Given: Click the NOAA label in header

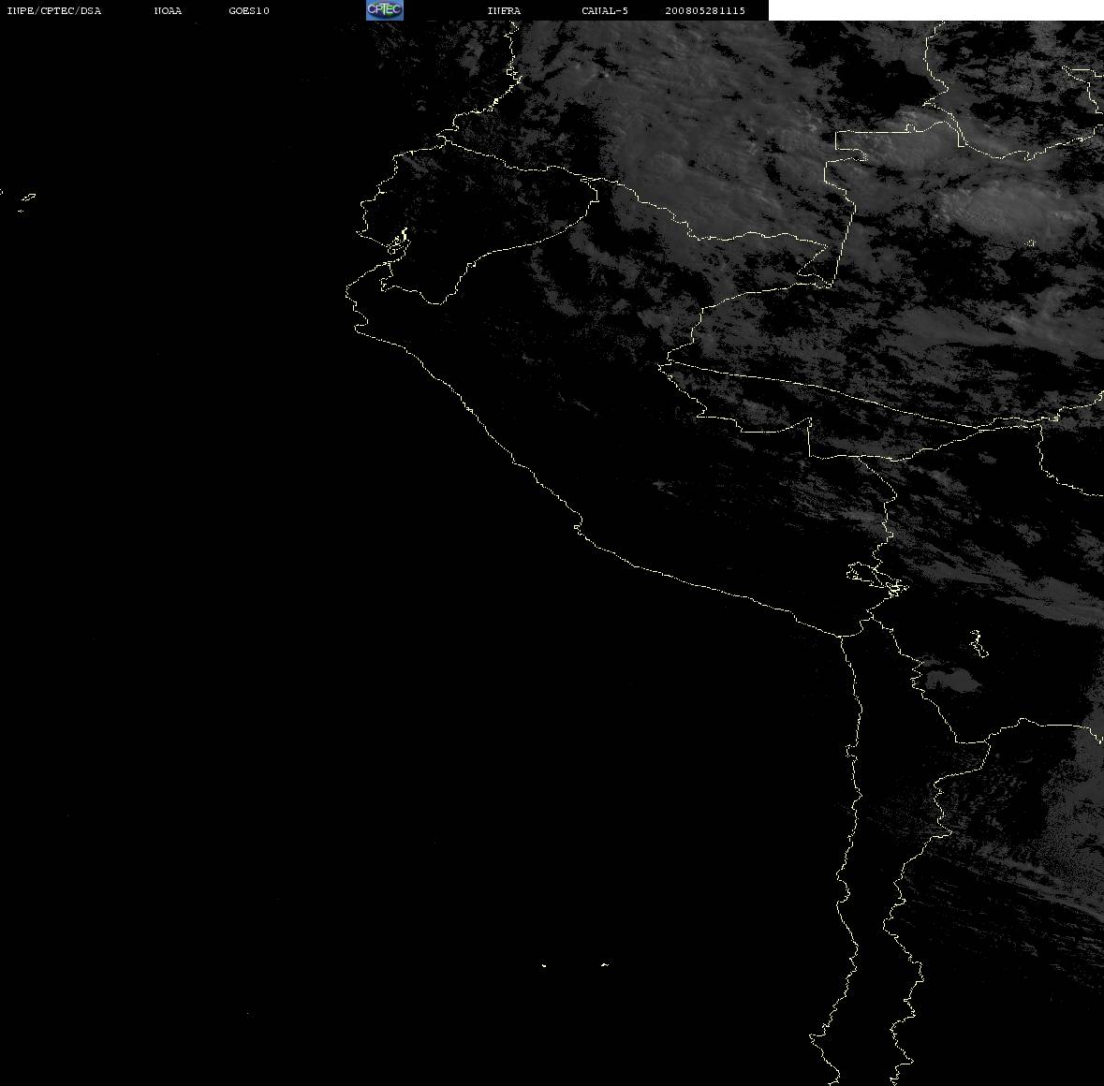Looking at the screenshot, I should pyautogui.click(x=168, y=10).
